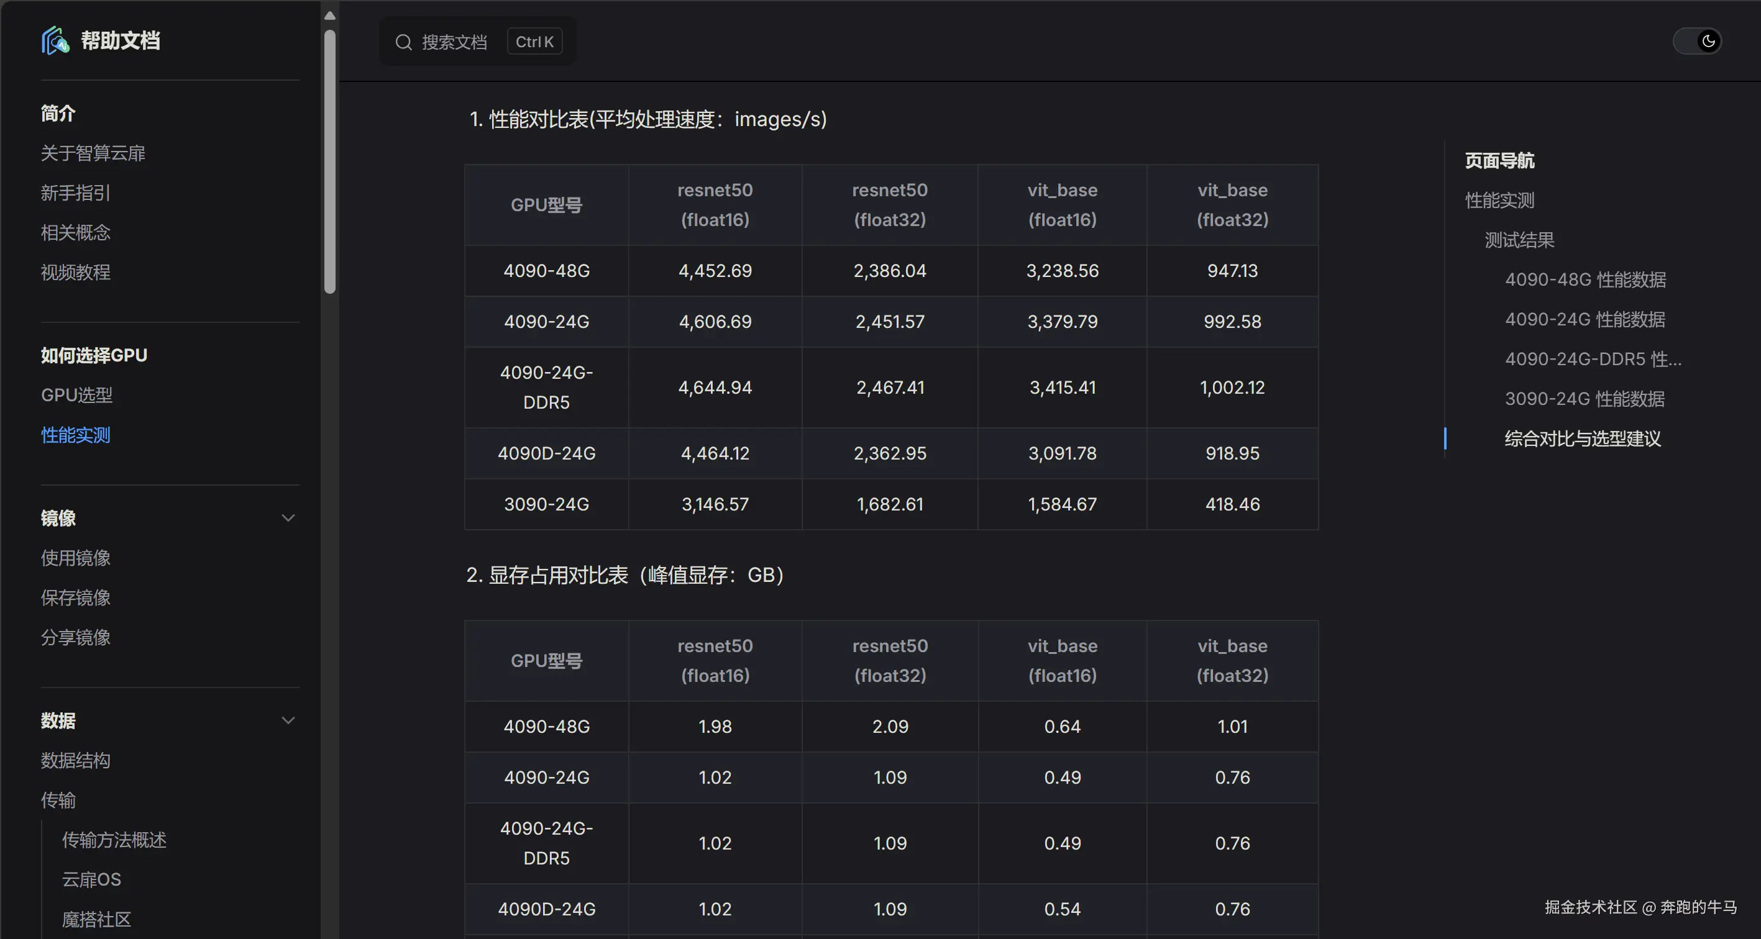1761x939 pixels.
Task: Click sidebar scroll up arrow
Action: coord(329,15)
